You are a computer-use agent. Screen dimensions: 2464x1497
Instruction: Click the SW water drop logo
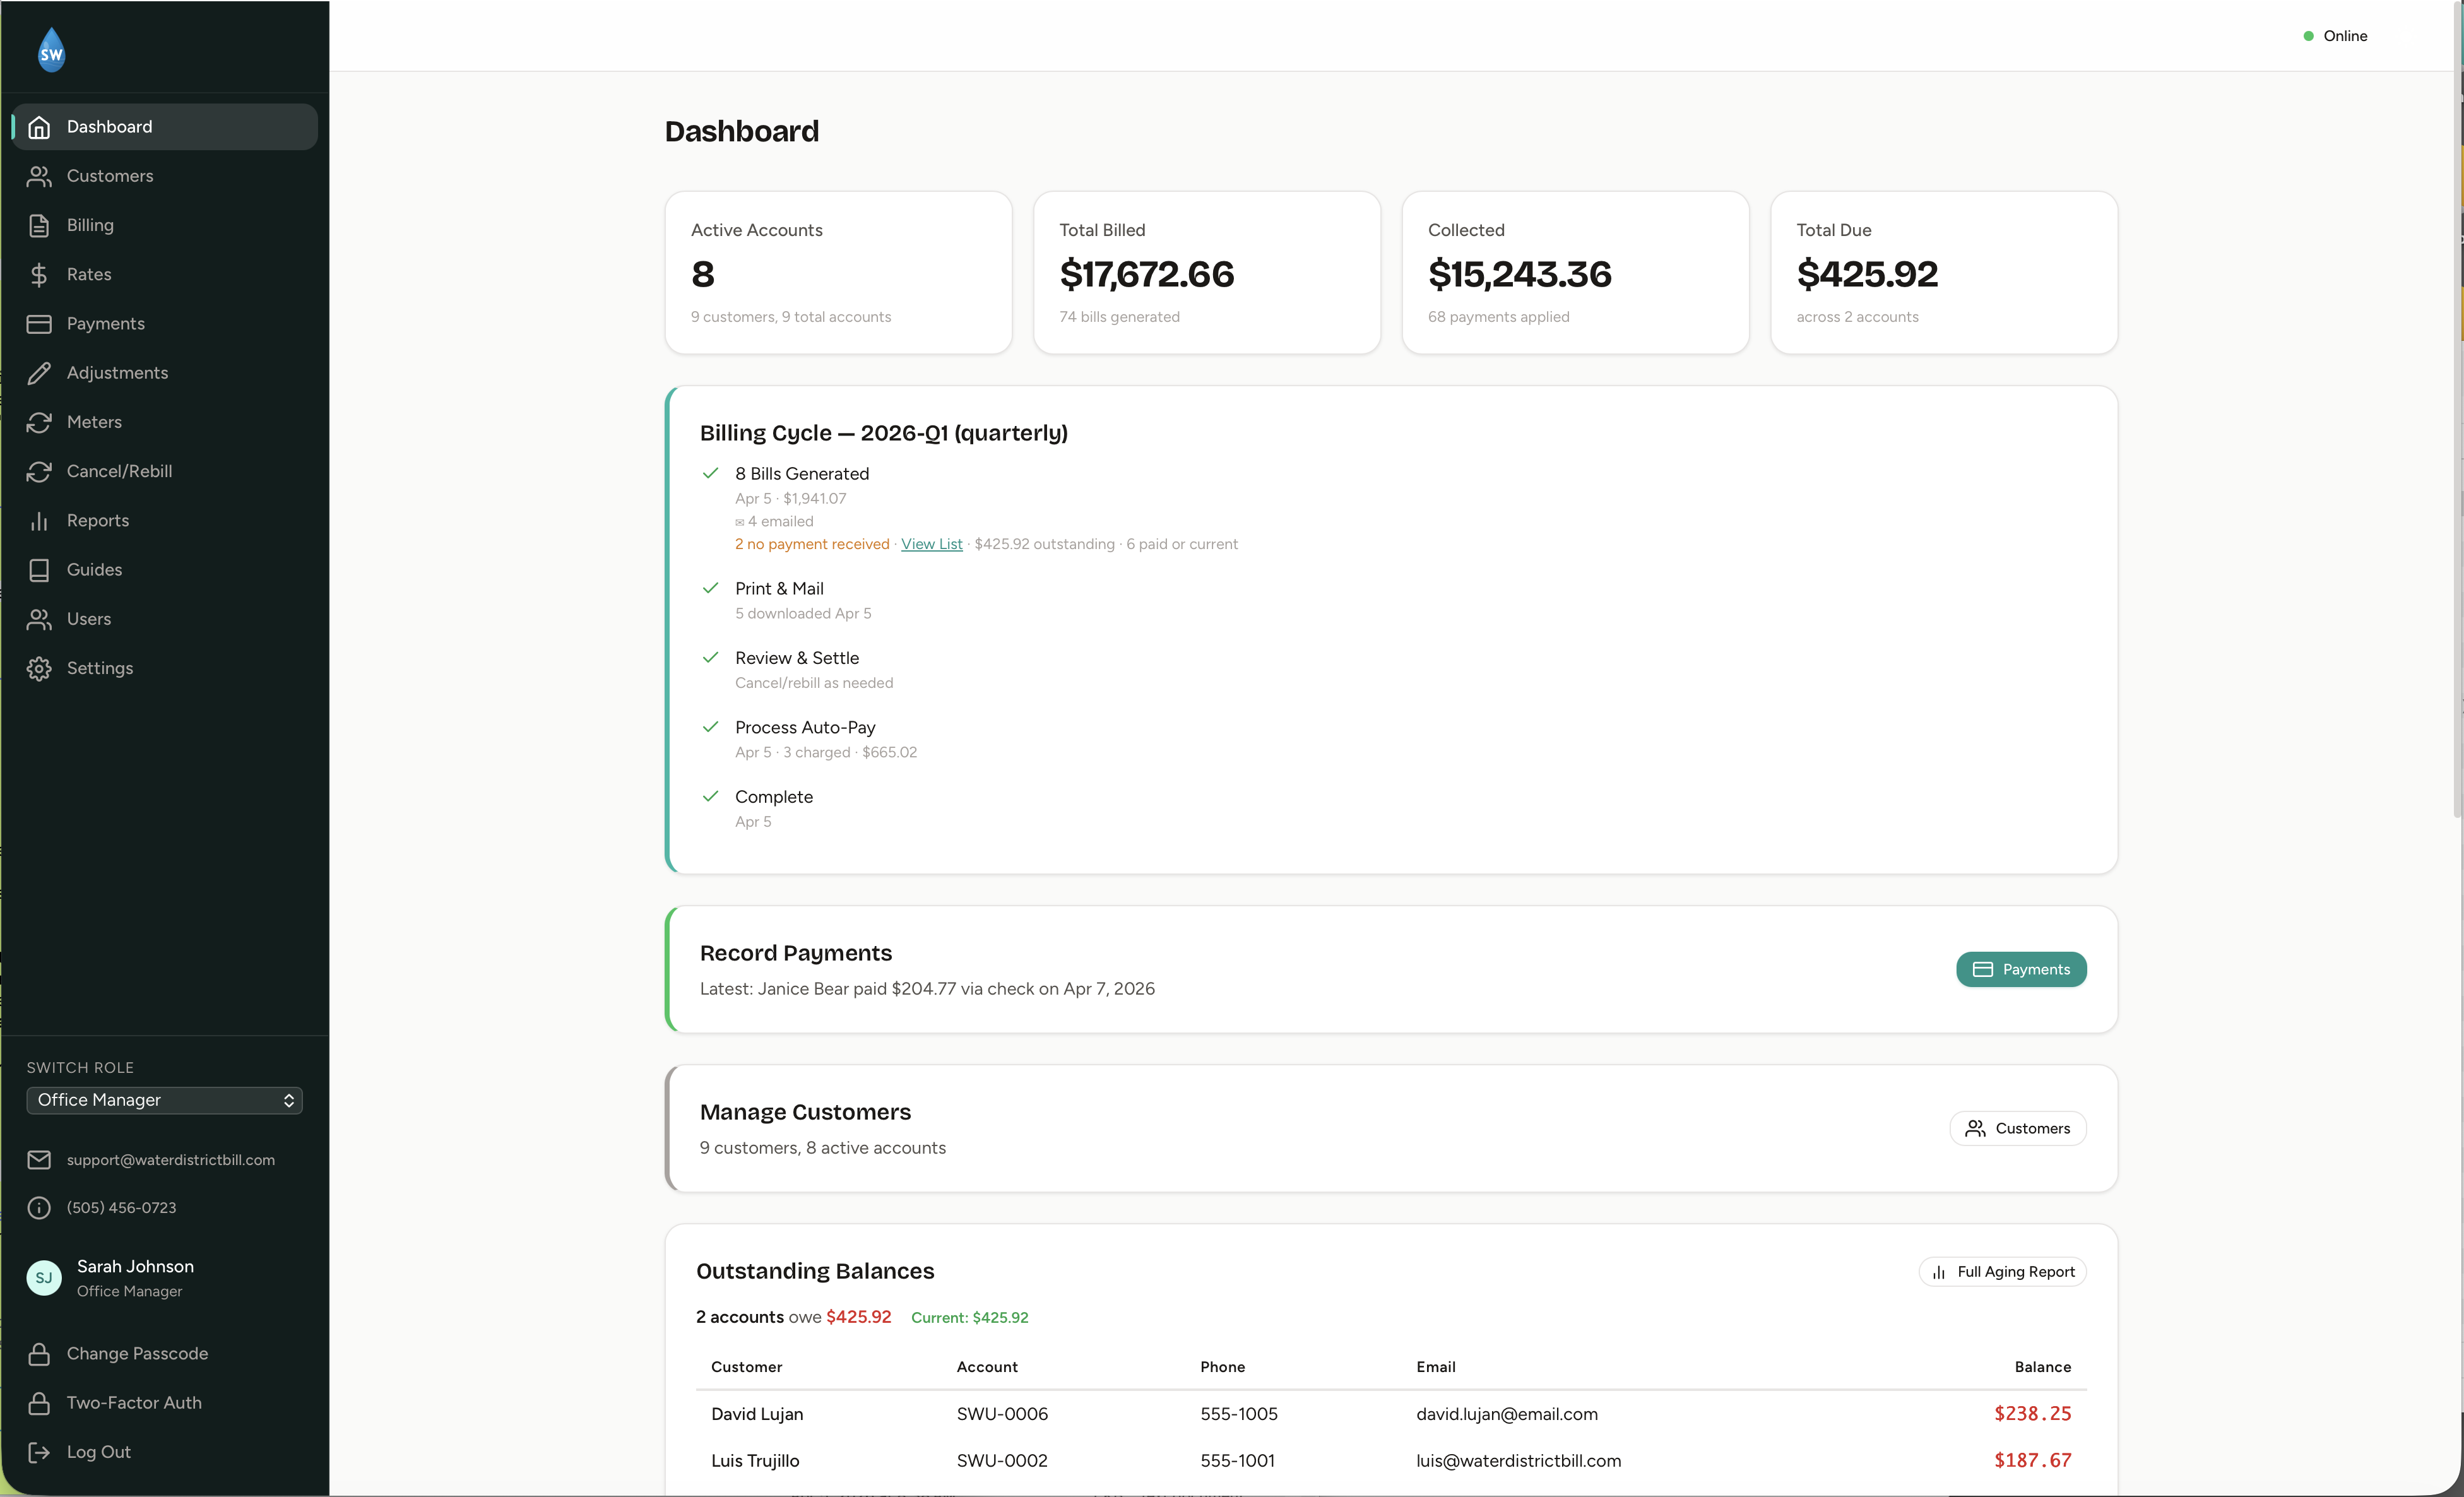click(51, 49)
